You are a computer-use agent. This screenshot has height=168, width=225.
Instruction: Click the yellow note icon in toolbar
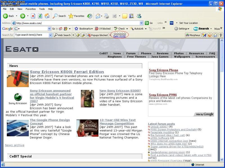(125, 16)
